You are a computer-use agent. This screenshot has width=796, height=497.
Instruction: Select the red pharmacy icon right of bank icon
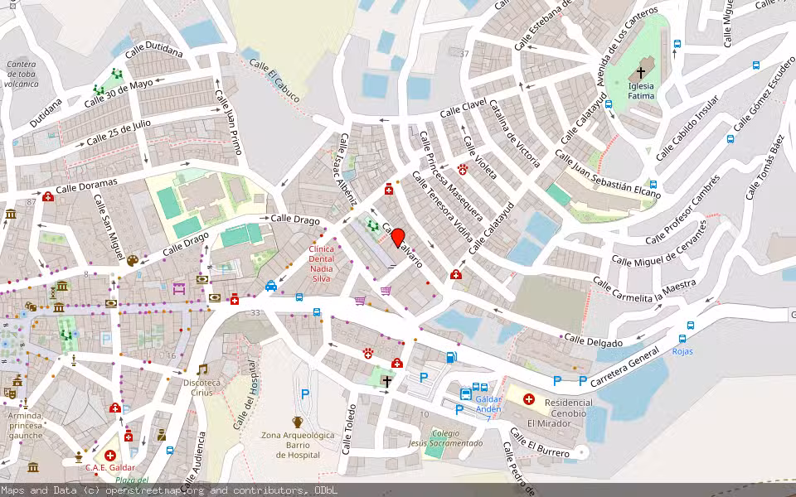(234, 299)
